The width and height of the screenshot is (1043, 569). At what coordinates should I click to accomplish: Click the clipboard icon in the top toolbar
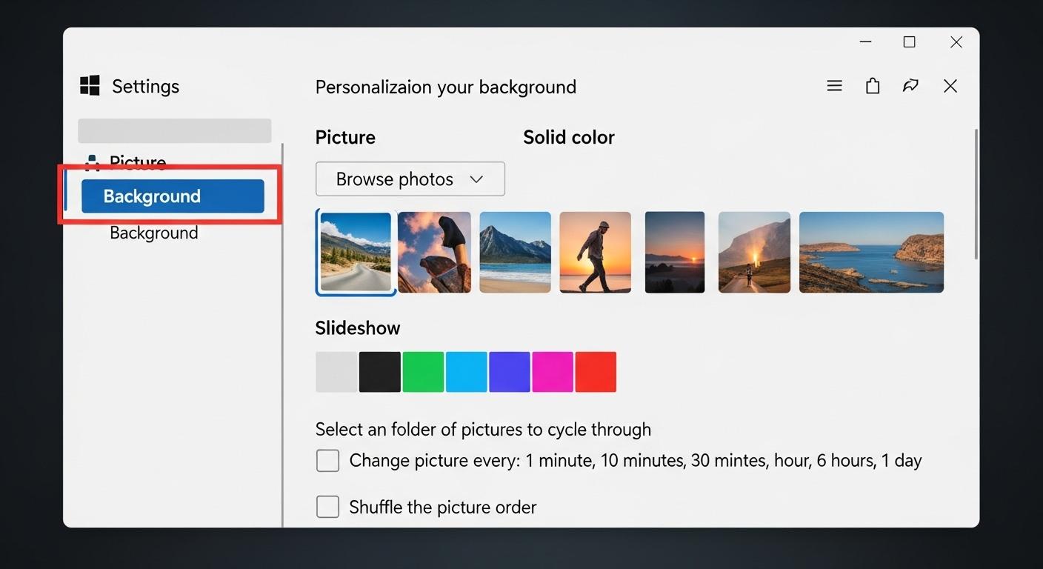tap(872, 85)
